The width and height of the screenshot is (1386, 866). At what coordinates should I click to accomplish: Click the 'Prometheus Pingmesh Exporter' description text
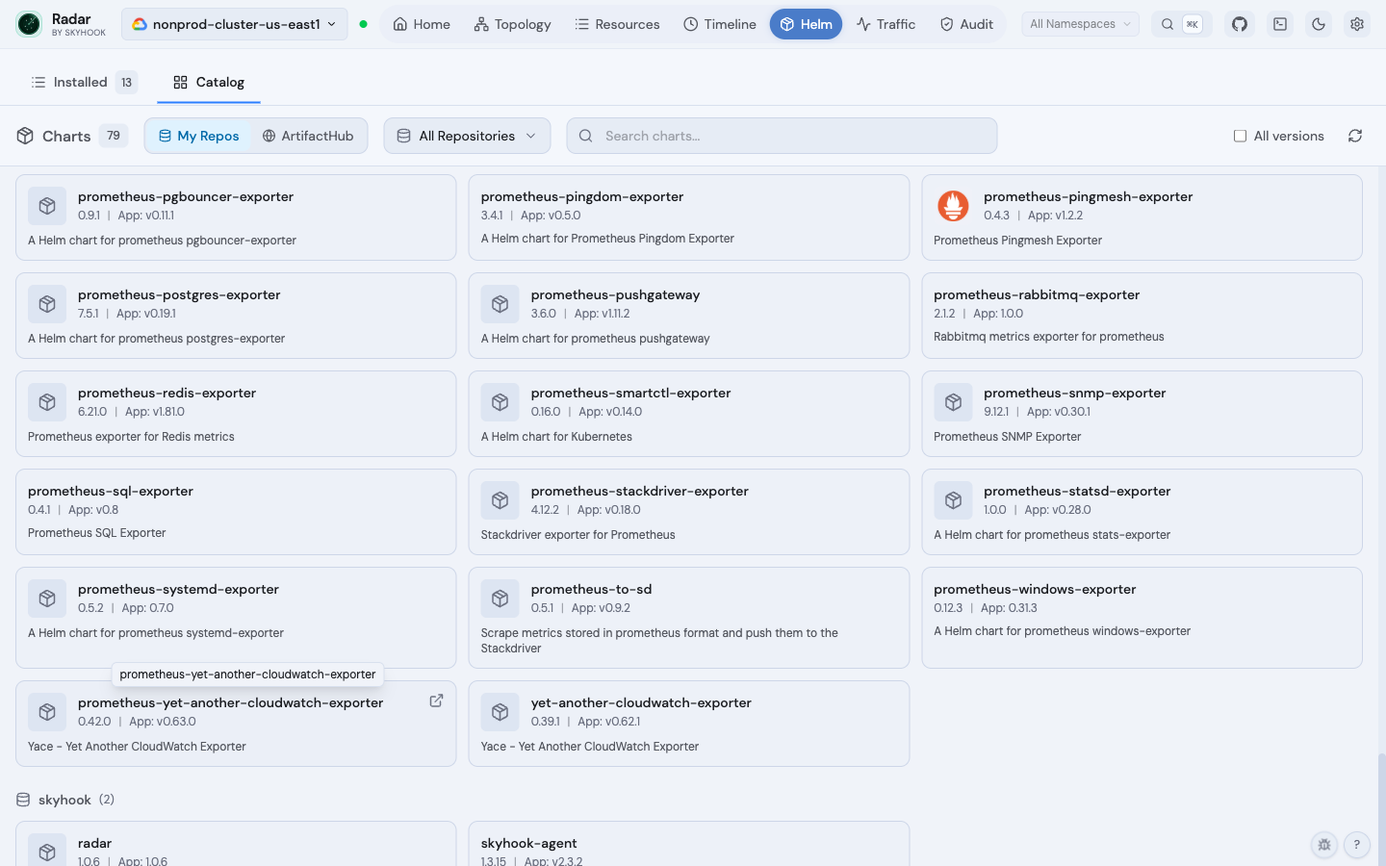[x=1017, y=241]
